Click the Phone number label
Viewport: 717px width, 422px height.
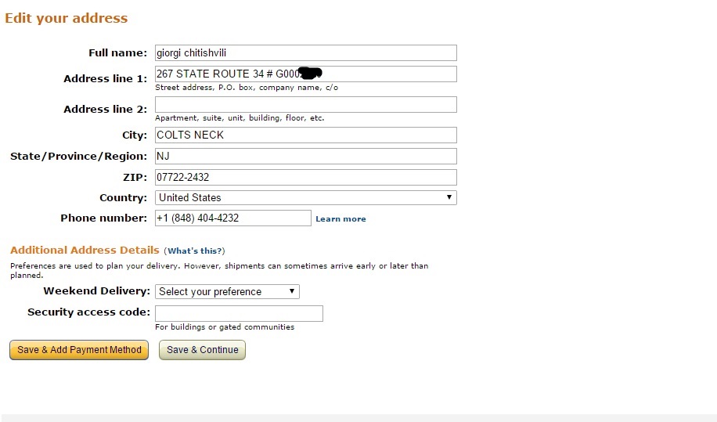[x=104, y=218]
